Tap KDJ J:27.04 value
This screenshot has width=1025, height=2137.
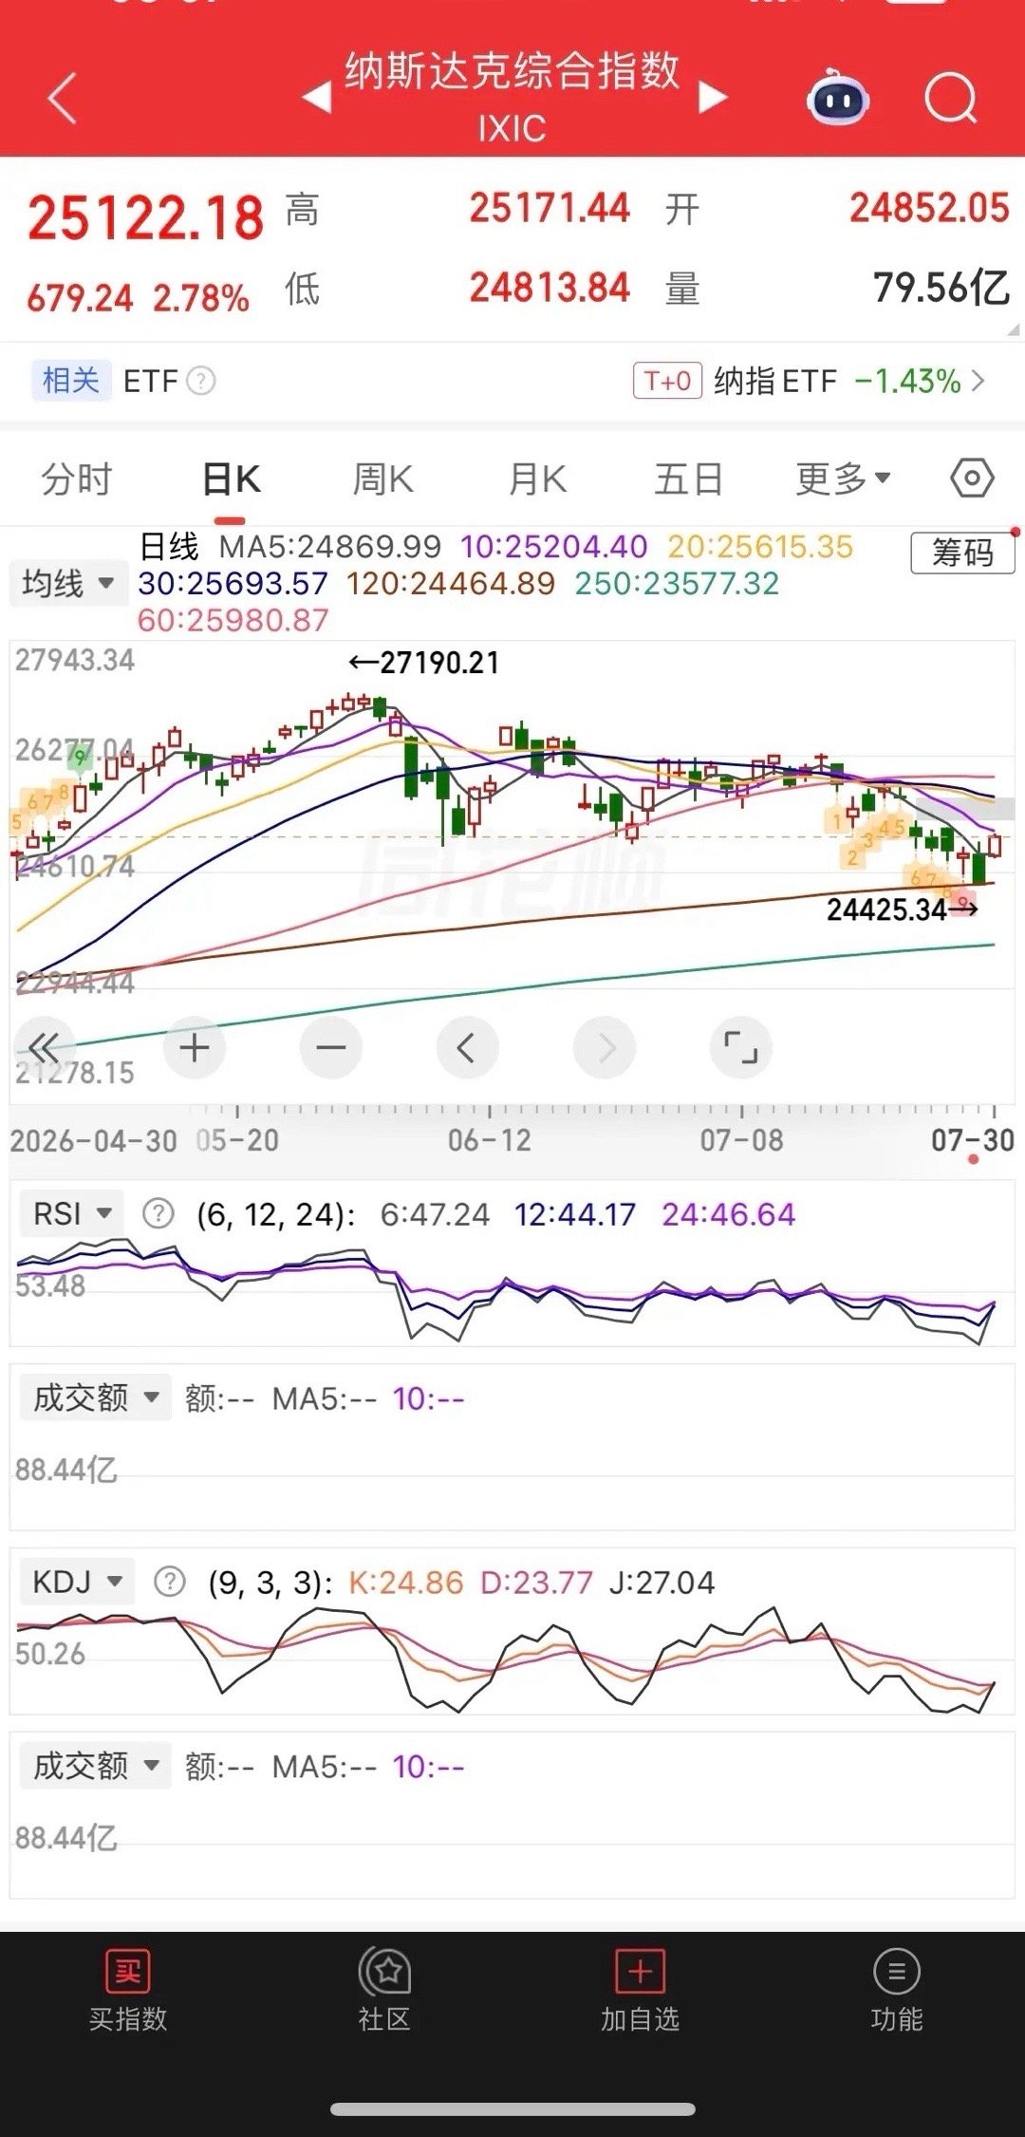click(x=662, y=1583)
